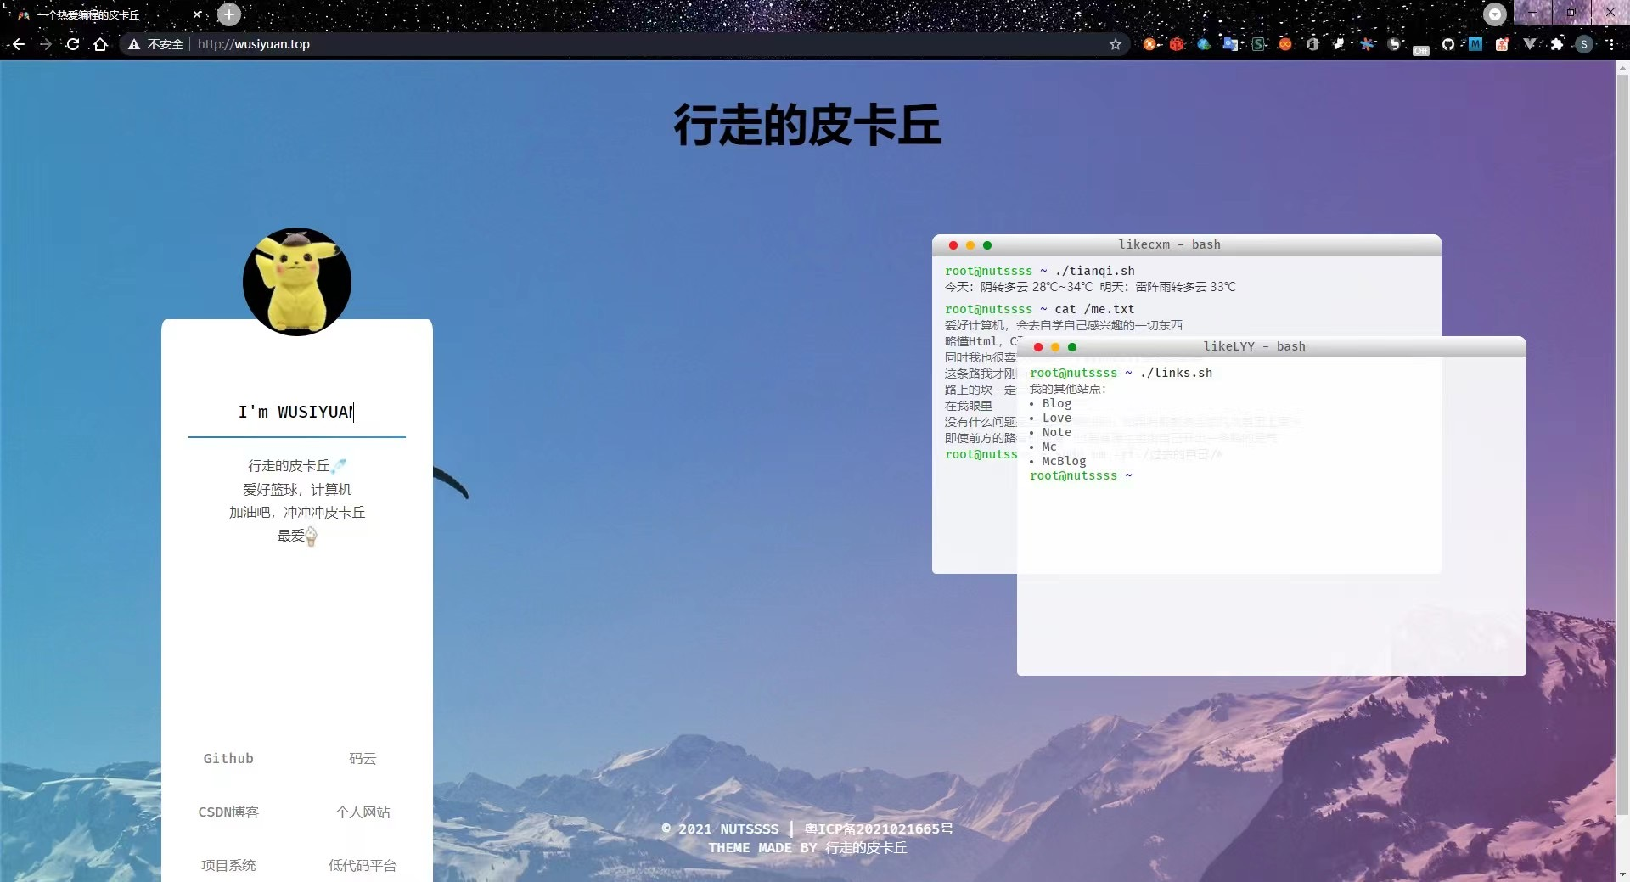
Task: Open the Blog link in terminal output
Action: (x=1056, y=403)
